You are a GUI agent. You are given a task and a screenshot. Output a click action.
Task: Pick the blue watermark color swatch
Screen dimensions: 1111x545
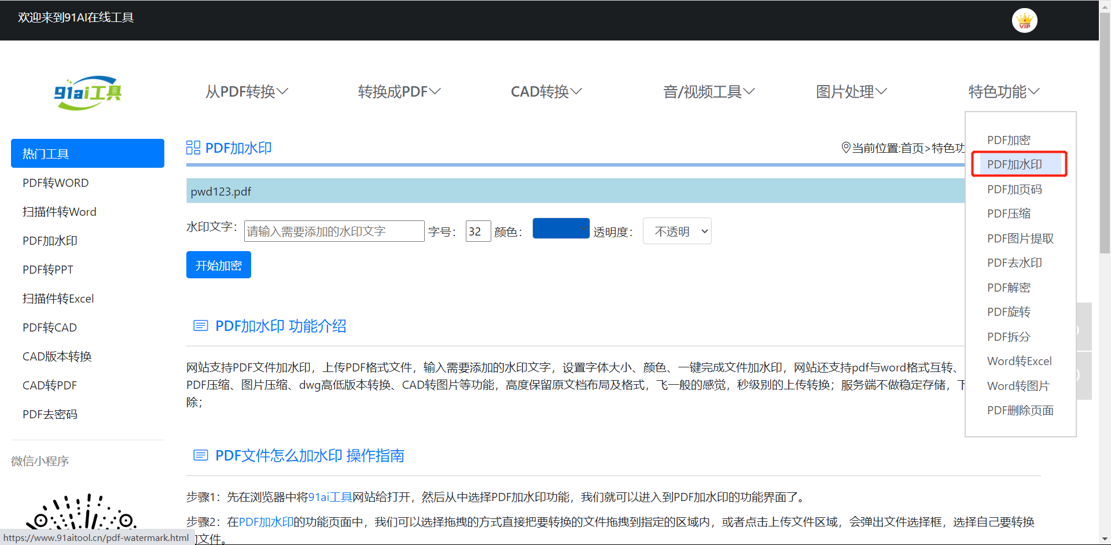pos(560,229)
